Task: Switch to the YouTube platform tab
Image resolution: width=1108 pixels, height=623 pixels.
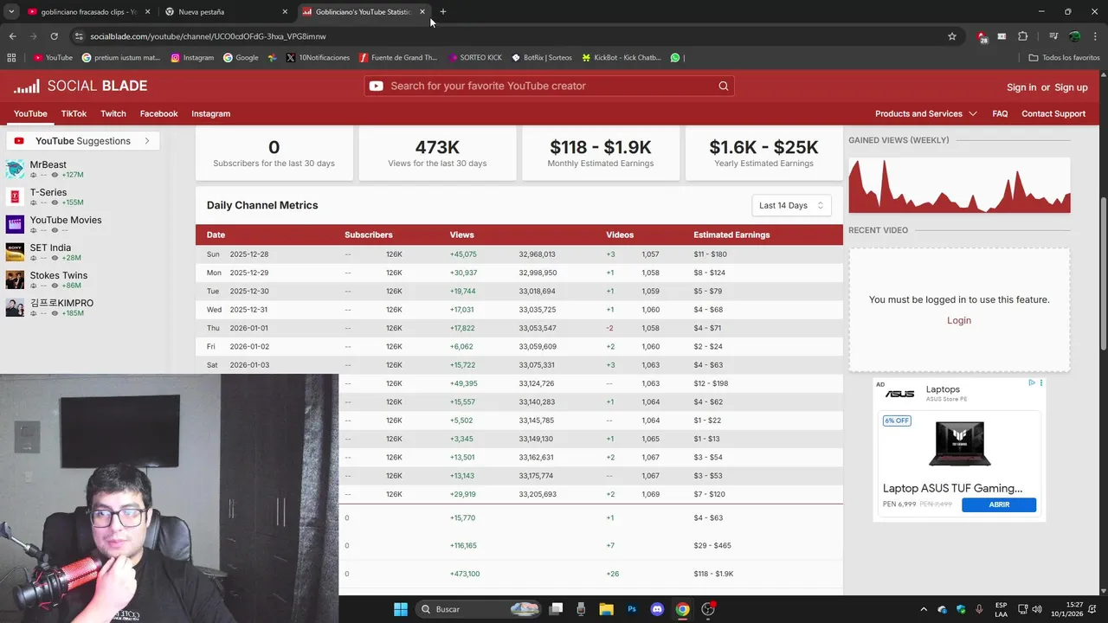Action: click(30, 113)
